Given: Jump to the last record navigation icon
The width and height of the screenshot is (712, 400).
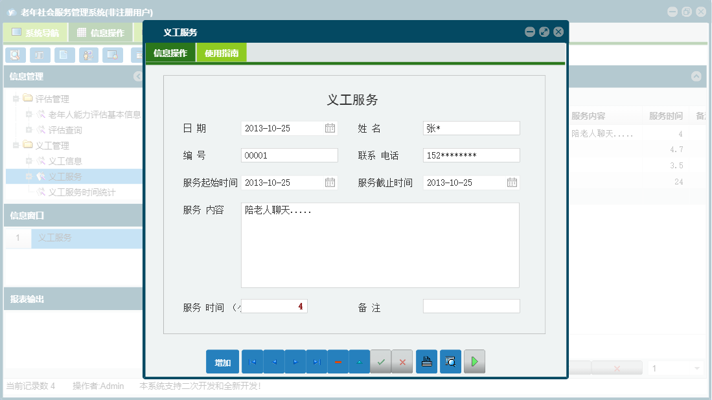Looking at the screenshot, I should click(316, 361).
